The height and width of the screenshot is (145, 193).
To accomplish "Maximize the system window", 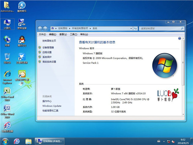I will pos(173,22).
